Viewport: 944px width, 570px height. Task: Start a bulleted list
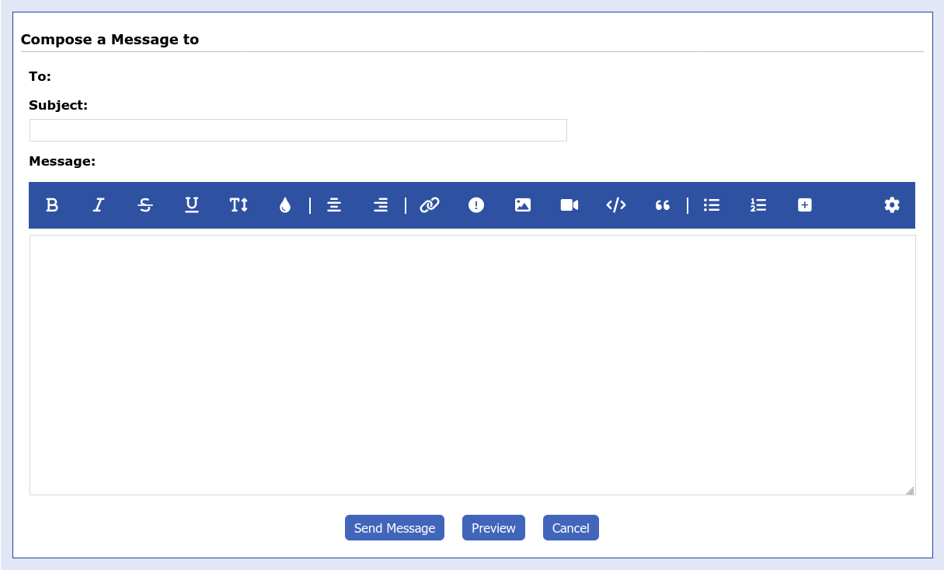coord(712,205)
